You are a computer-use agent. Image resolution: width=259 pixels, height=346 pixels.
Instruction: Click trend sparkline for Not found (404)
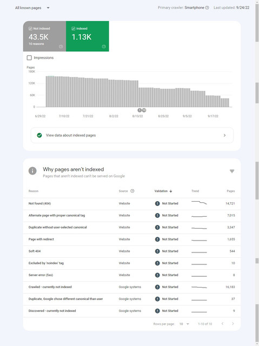click(x=199, y=203)
